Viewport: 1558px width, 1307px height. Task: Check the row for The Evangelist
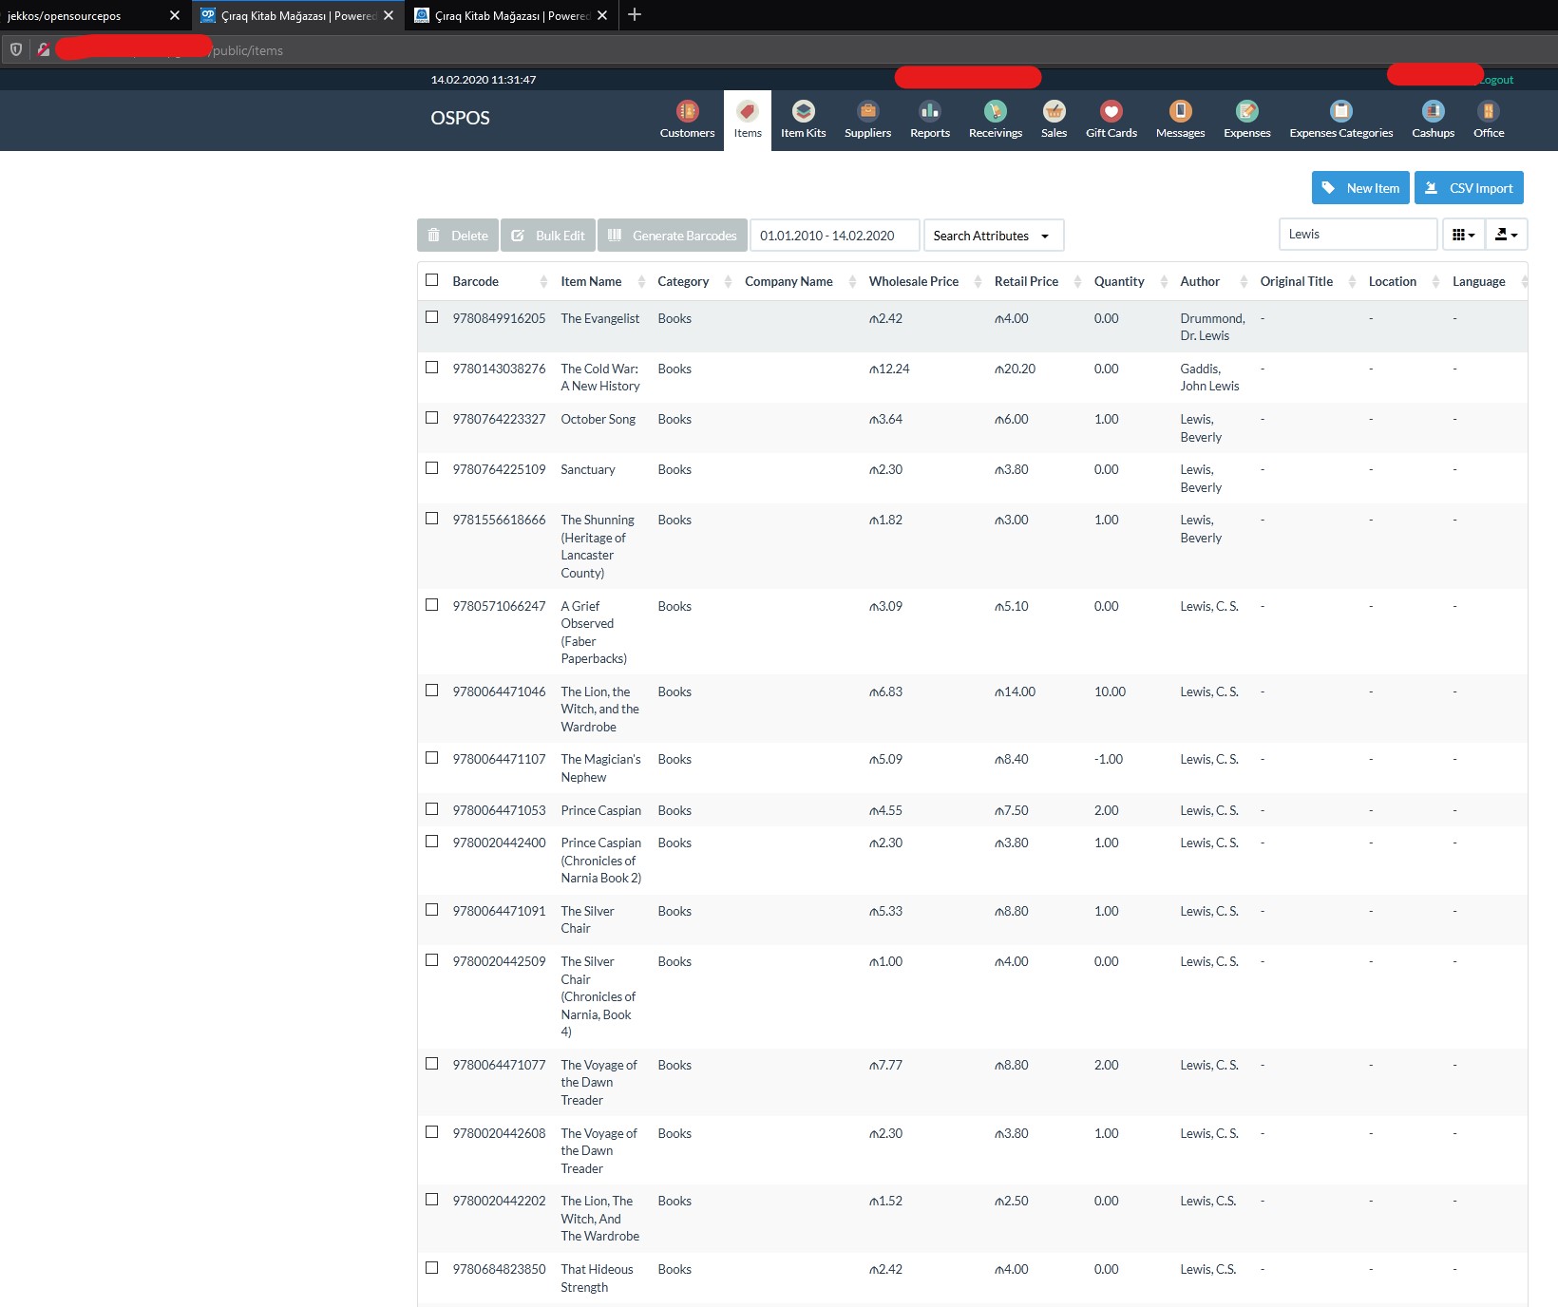pyautogui.click(x=432, y=317)
